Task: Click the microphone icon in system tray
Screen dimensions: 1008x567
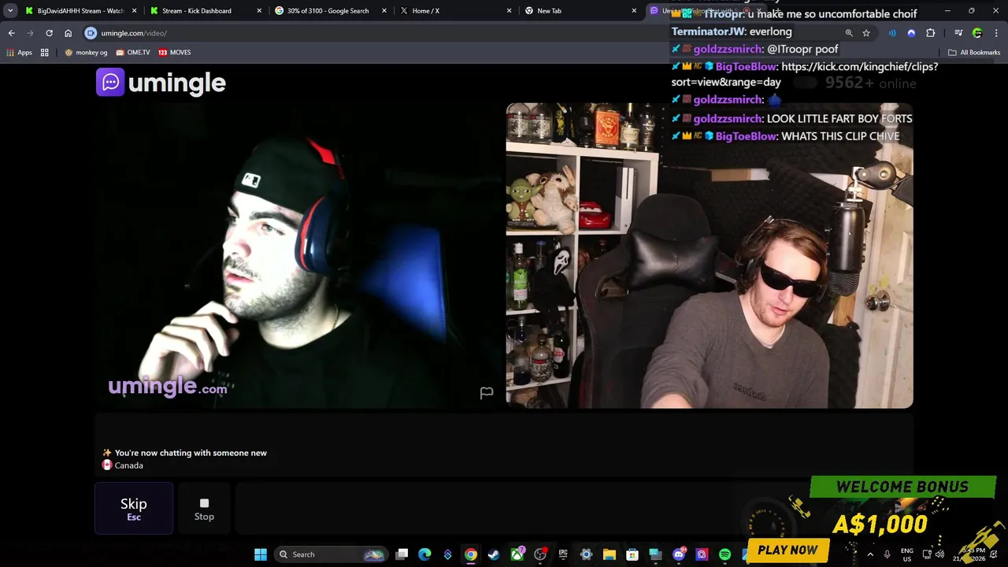Action: (888, 554)
